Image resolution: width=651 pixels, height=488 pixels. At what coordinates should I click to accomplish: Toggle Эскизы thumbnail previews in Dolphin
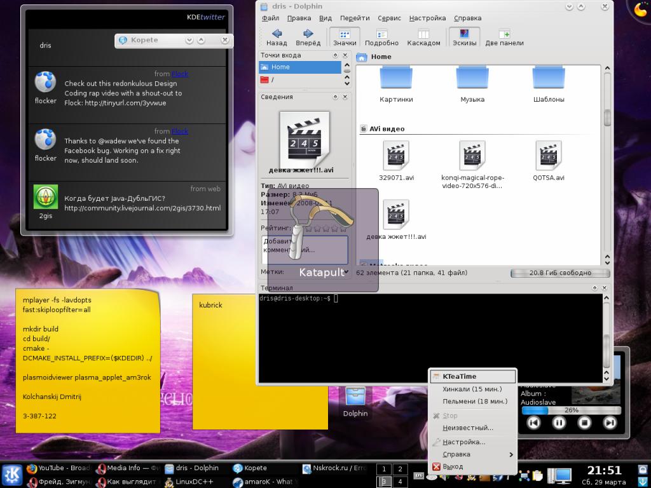click(x=464, y=37)
